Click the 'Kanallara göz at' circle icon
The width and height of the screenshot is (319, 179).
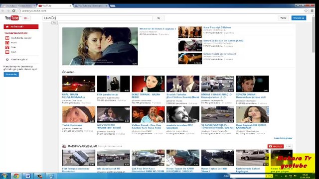click(x=7, y=60)
